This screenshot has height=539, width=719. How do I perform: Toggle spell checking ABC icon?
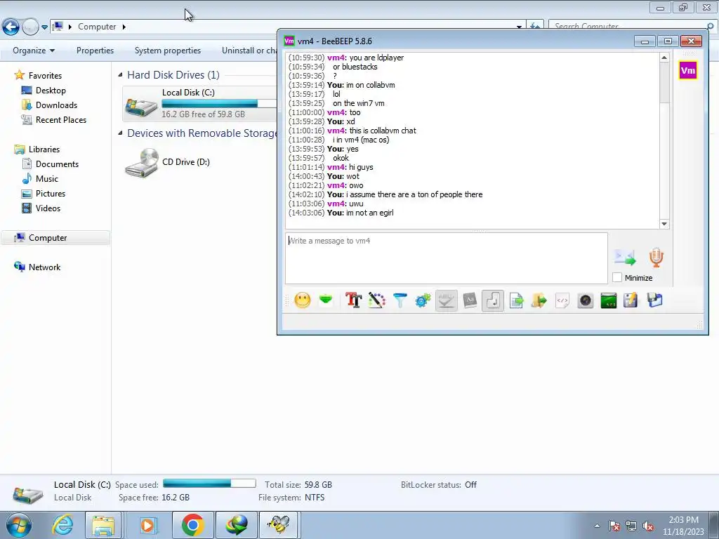pos(446,300)
